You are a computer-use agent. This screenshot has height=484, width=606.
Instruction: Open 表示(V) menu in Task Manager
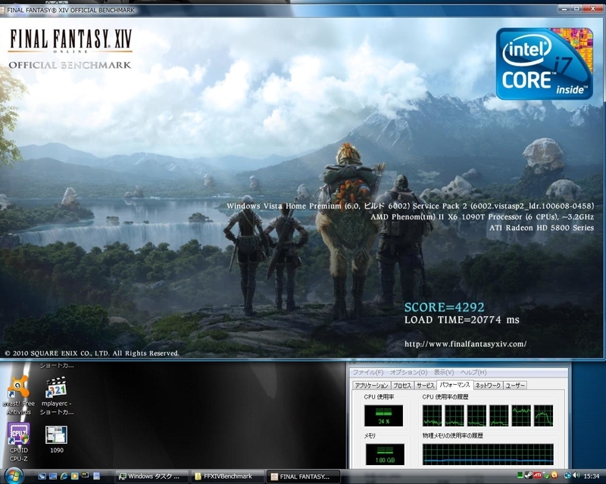pyautogui.click(x=444, y=372)
